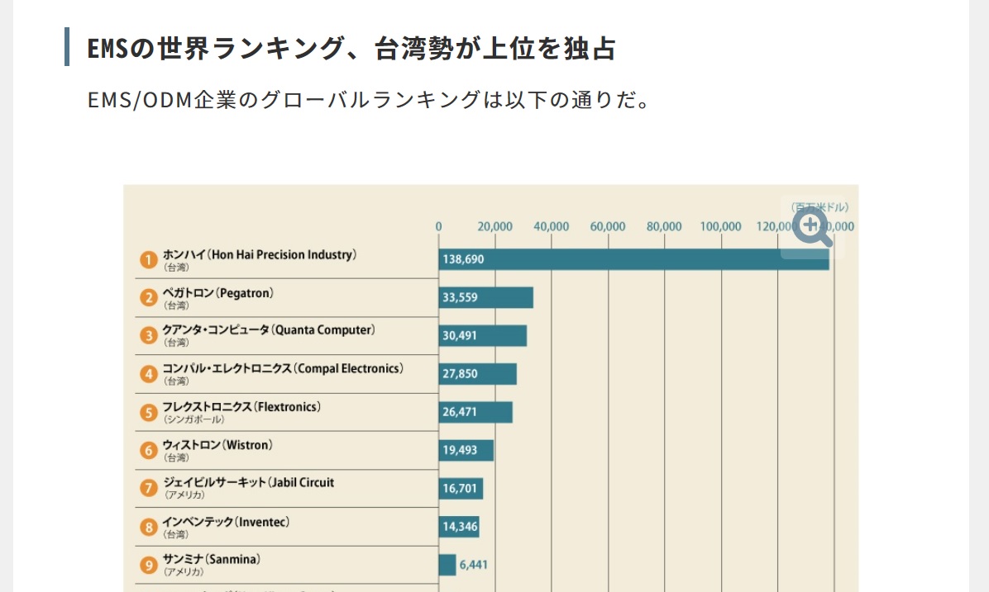
Task: Click rank 7 orange number badge
Action: point(148,488)
